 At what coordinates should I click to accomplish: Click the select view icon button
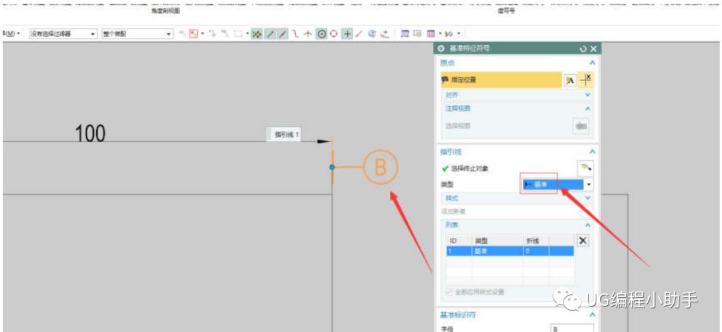pos(582,126)
